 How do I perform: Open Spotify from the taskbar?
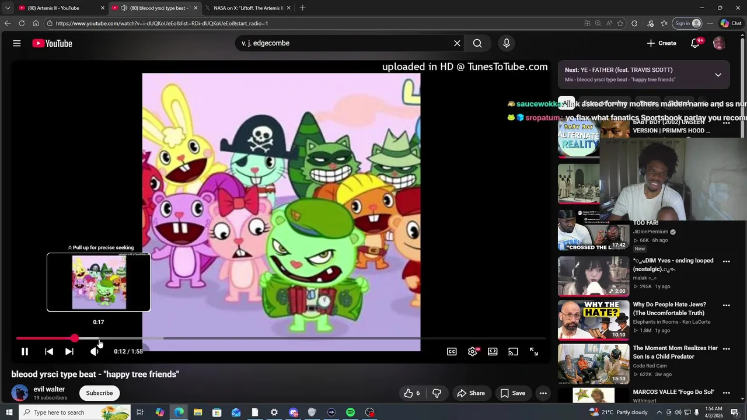pyautogui.click(x=350, y=412)
